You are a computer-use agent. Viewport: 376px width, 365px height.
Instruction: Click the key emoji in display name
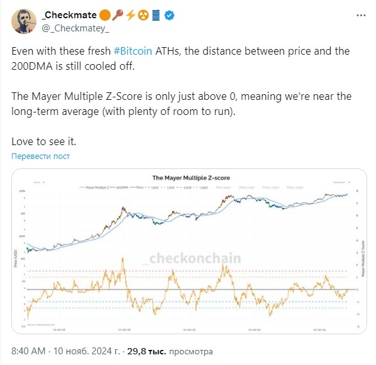(118, 15)
